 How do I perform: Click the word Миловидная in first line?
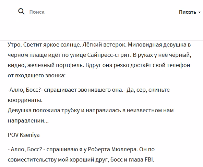click(145, 44)
